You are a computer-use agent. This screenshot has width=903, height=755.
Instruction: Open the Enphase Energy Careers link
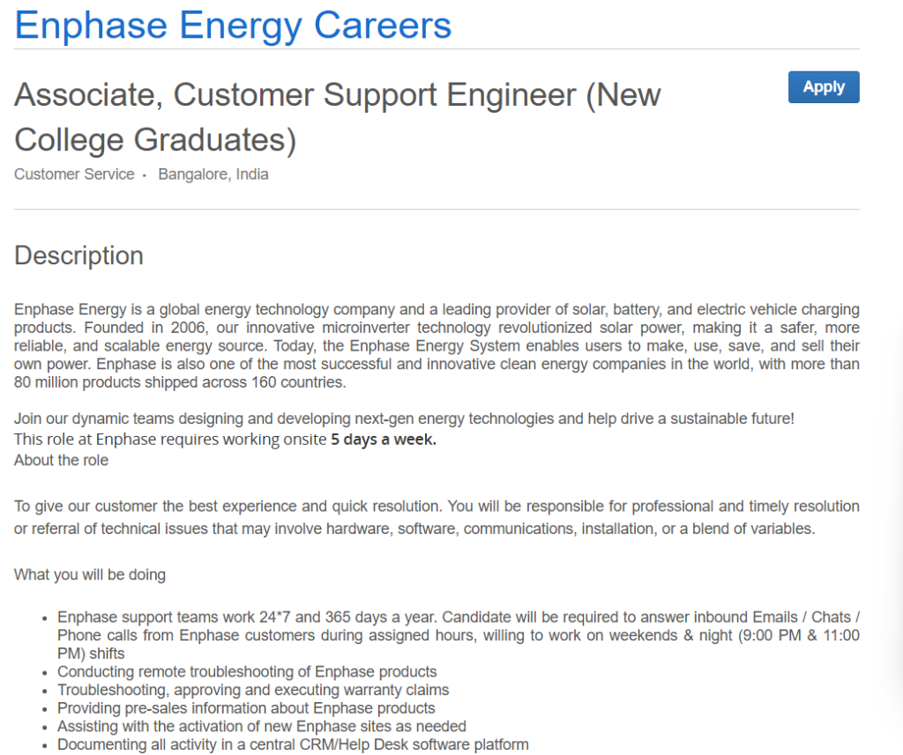233,25
